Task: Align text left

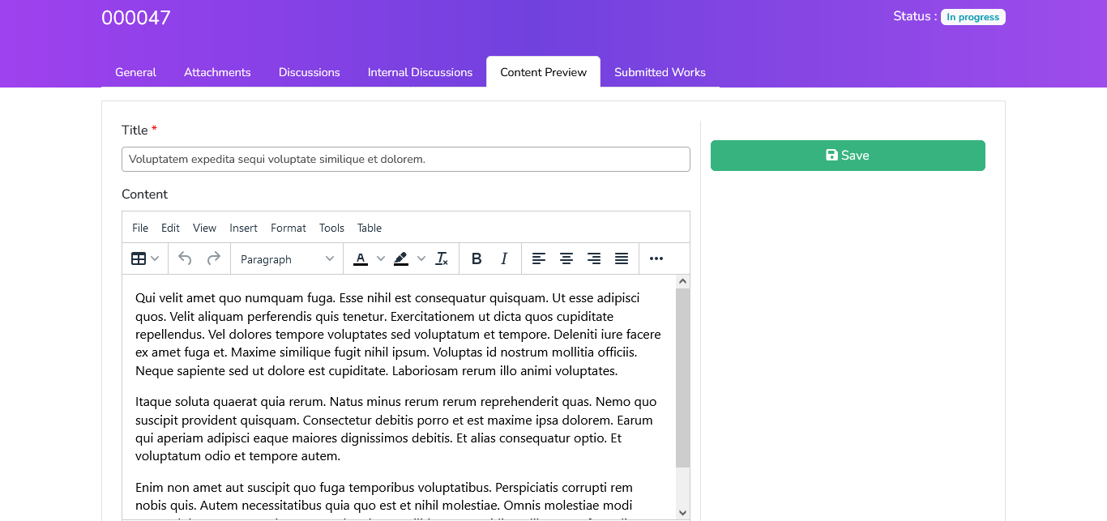Action: (x=539, y=258)
